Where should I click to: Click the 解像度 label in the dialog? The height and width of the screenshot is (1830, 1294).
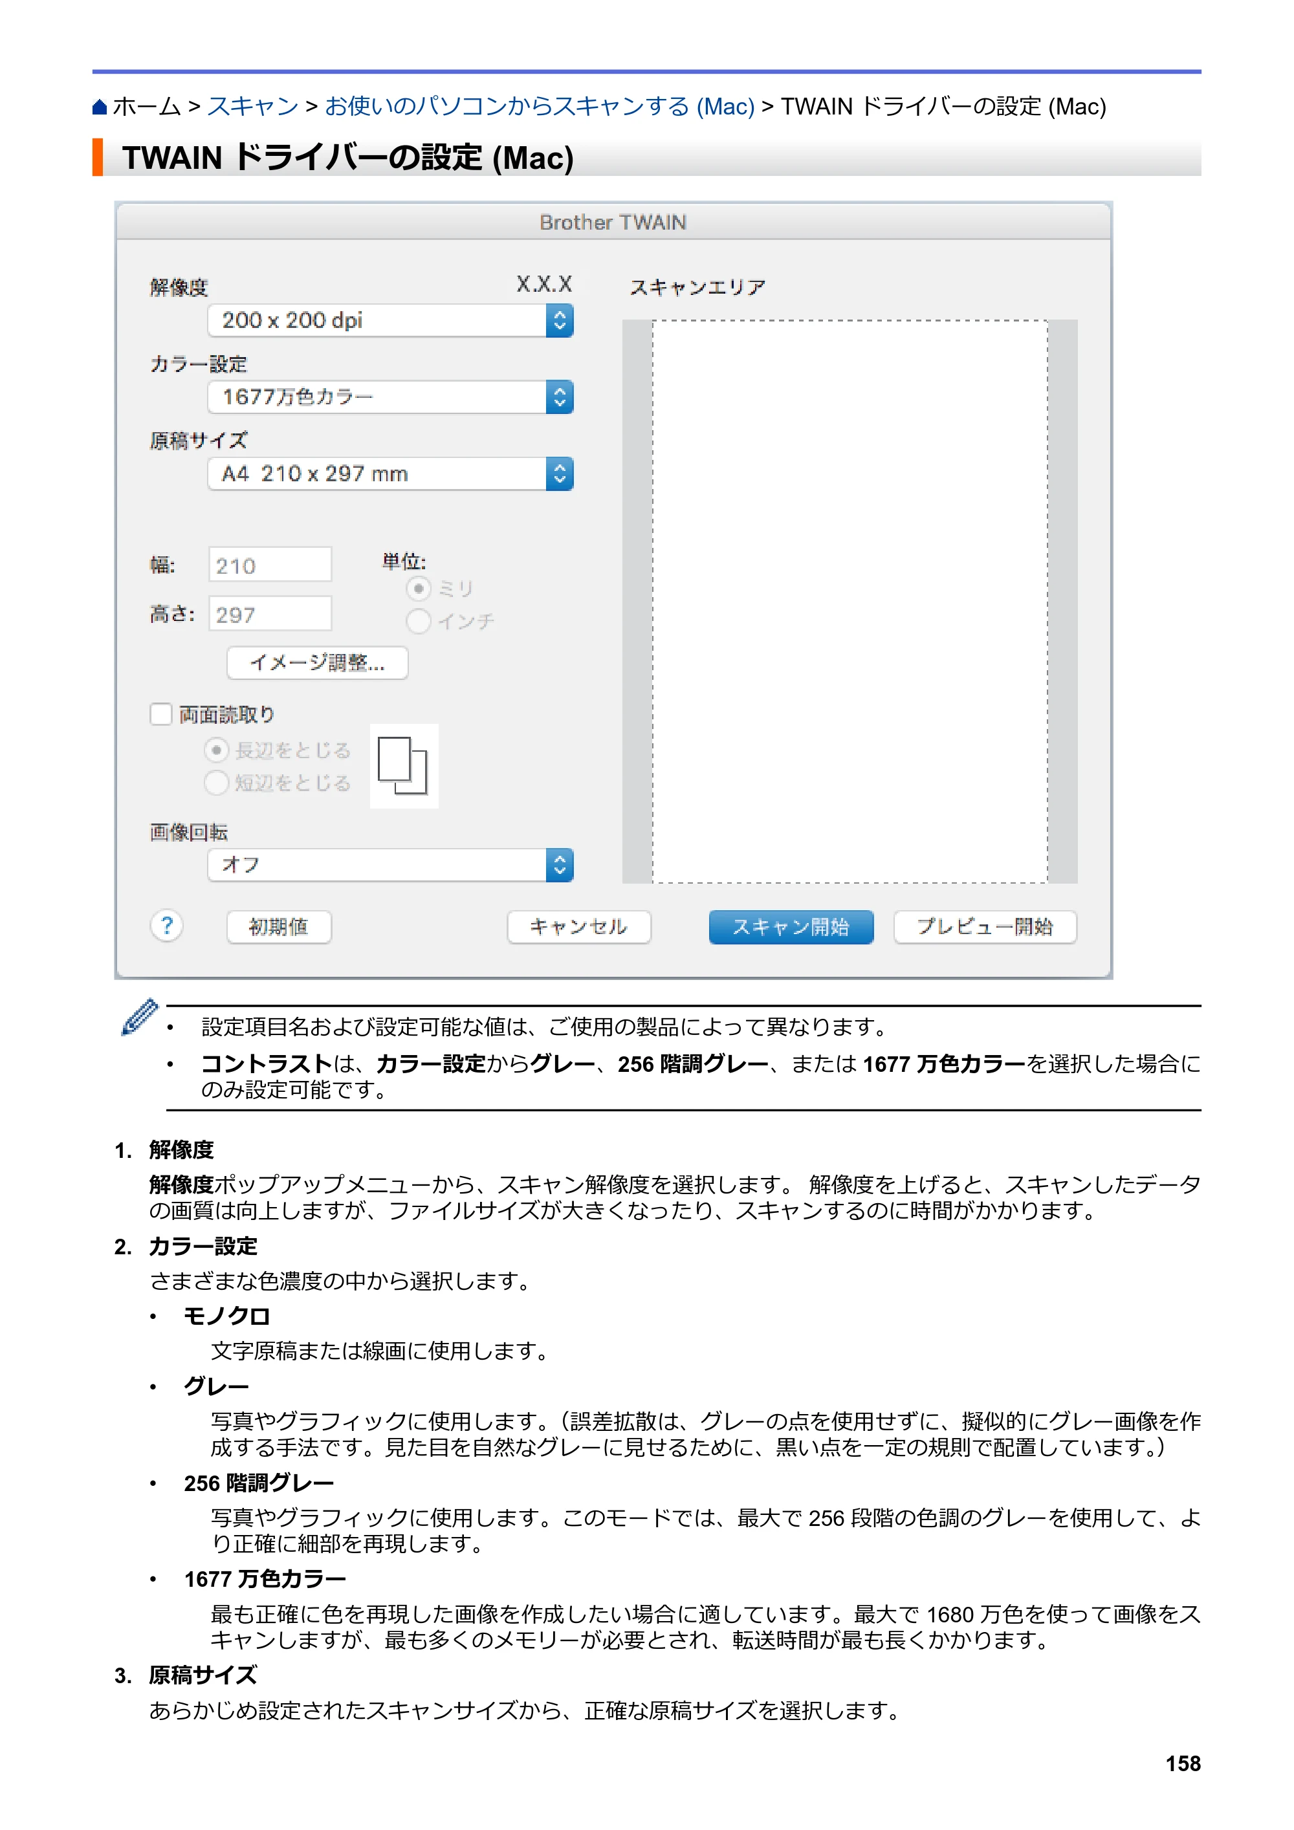[x=179, y=287]
